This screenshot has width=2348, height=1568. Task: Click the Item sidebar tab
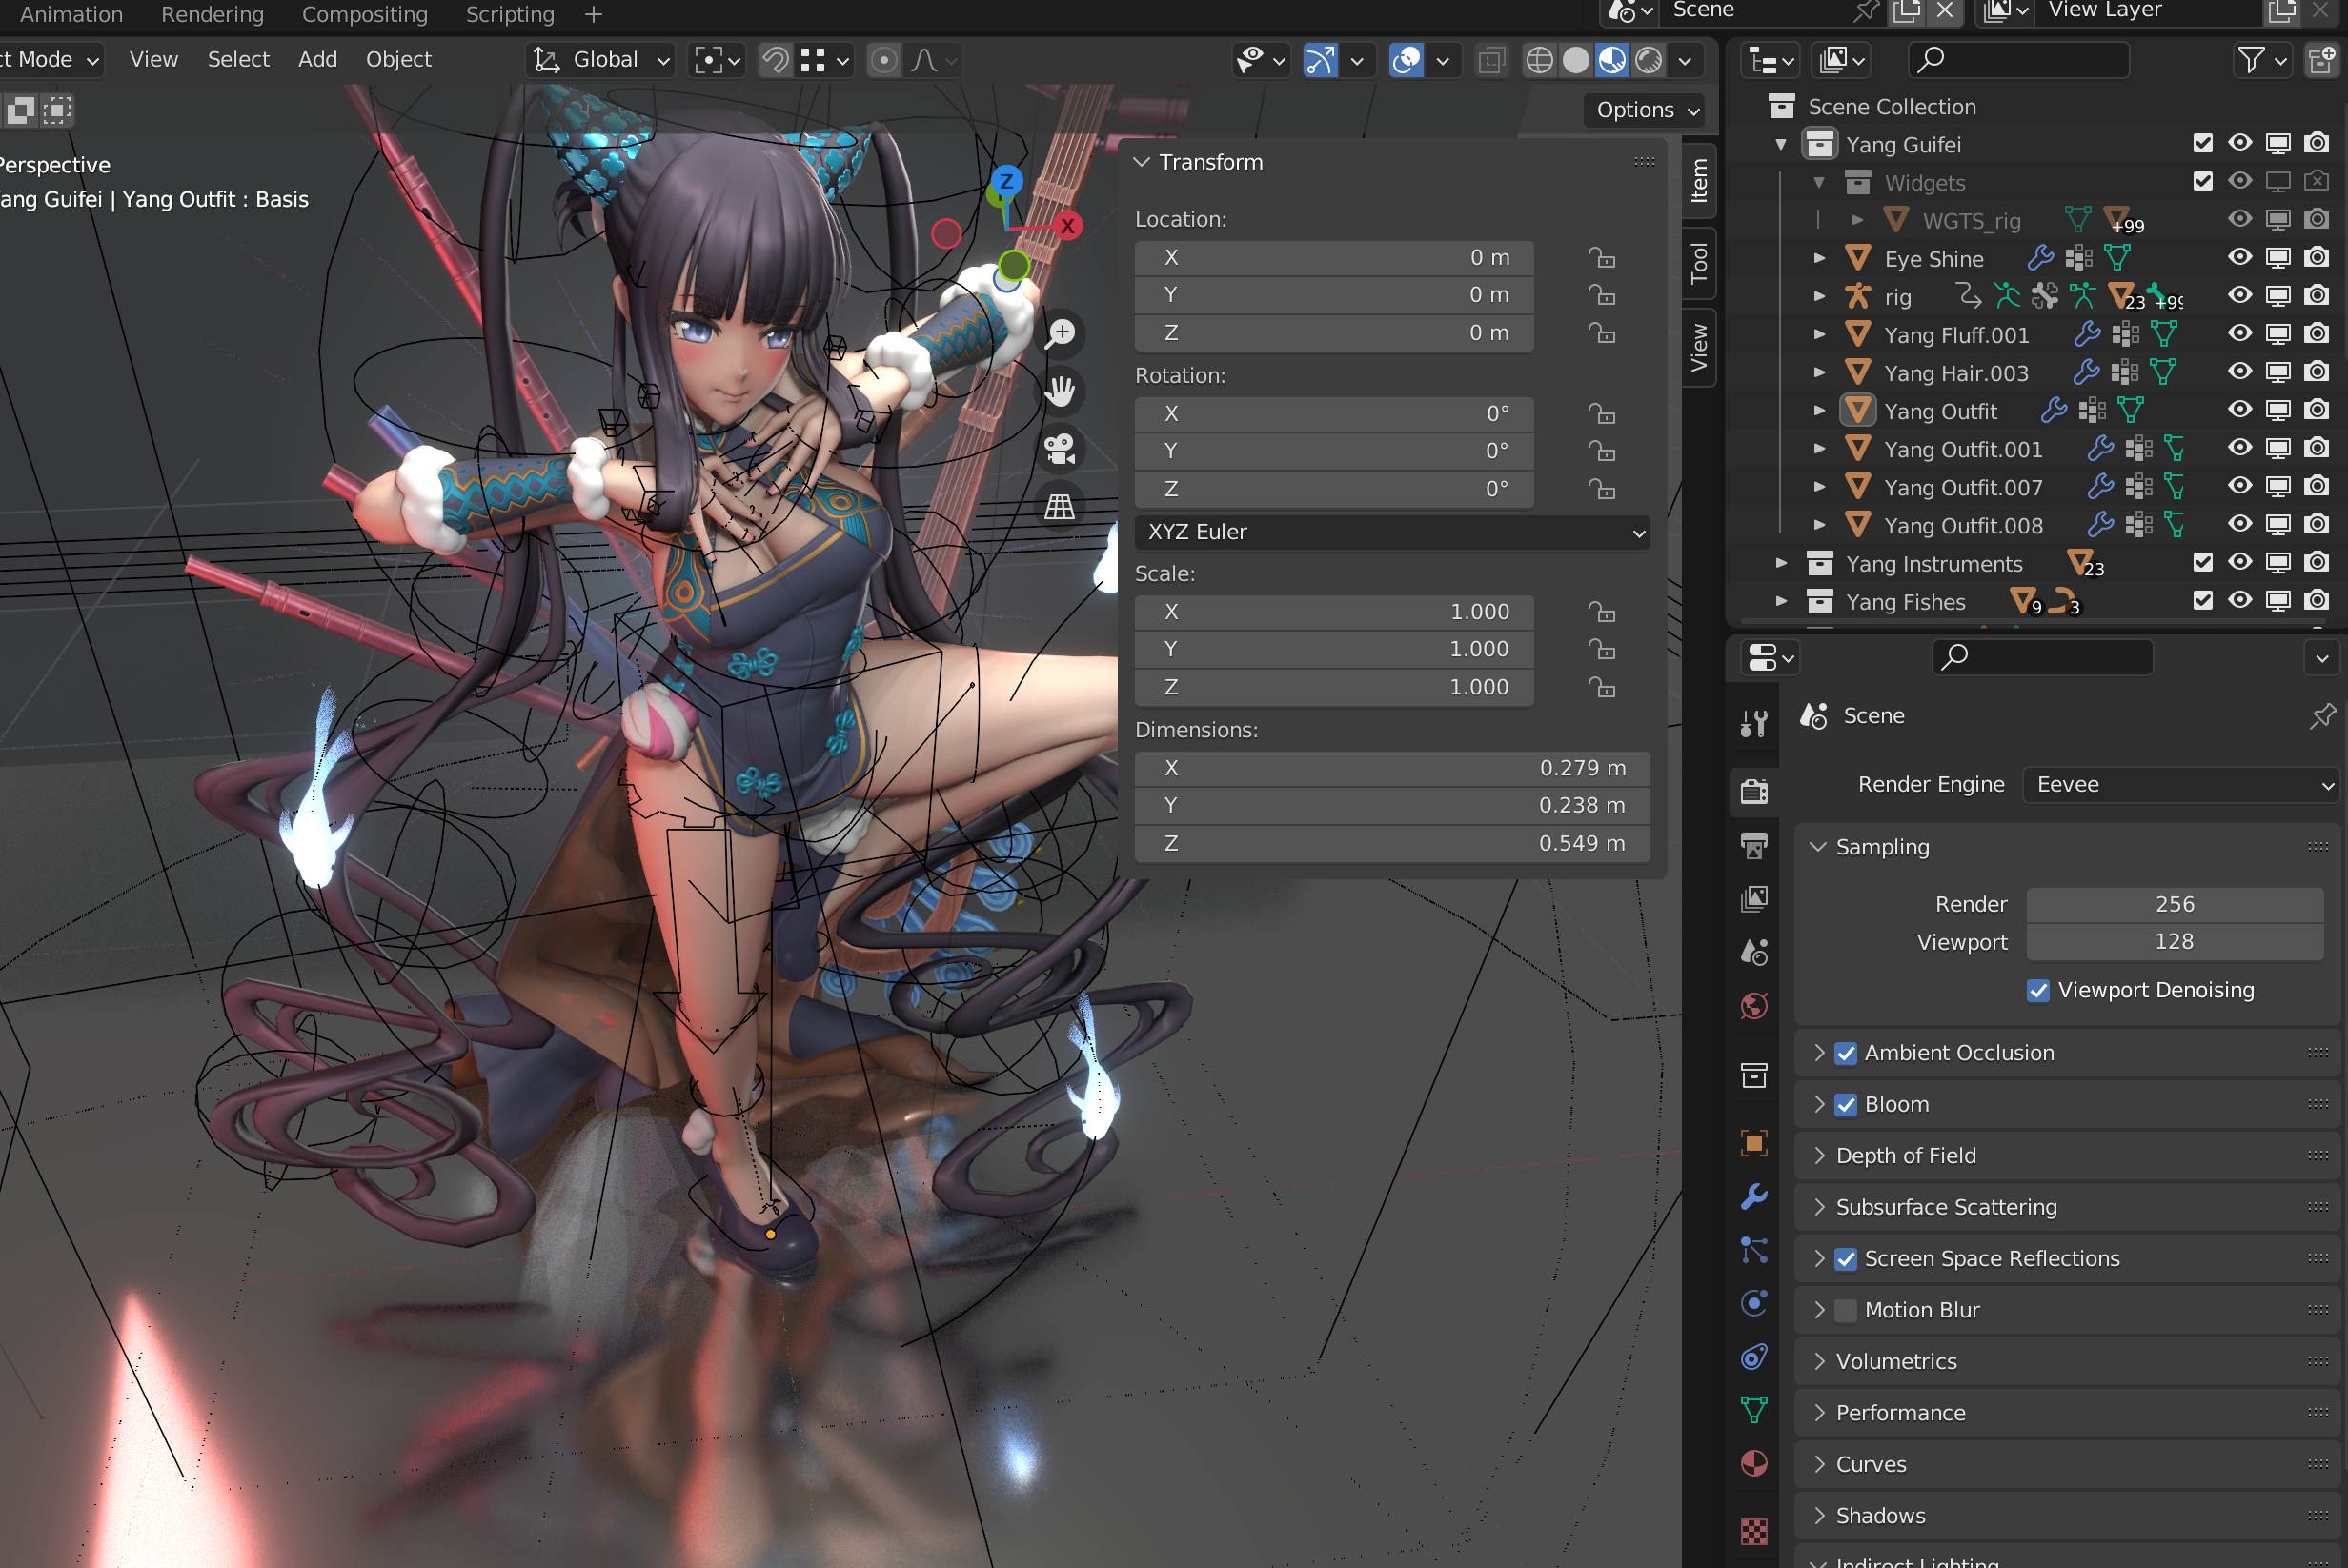click(1699, 181)
